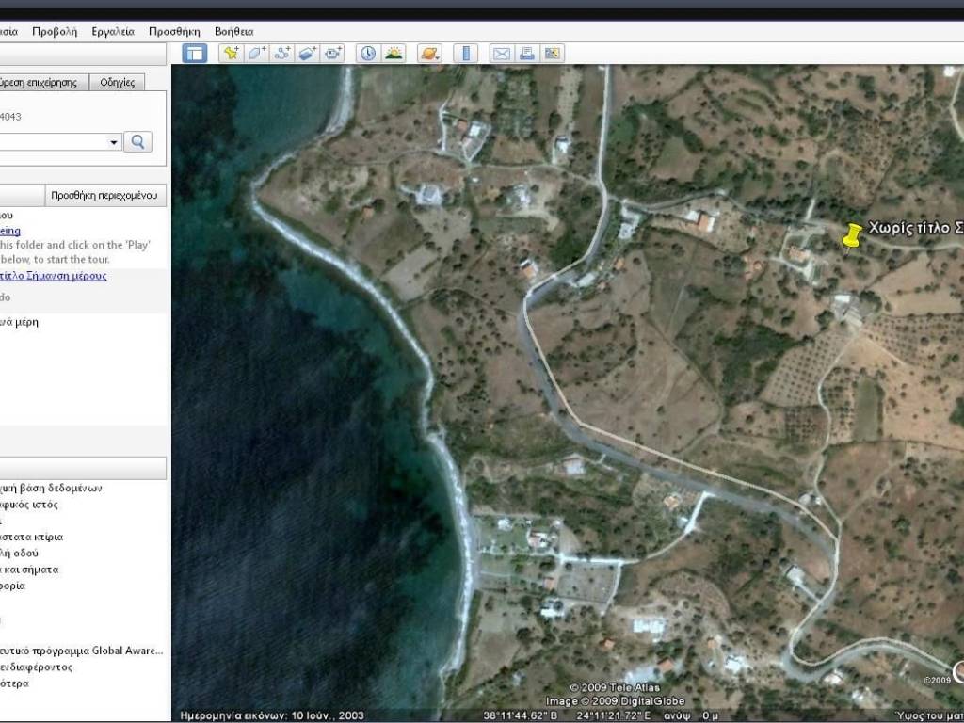Open the Εργαλεία menu
Screen dimensions: 964x723
pos(113,31)
